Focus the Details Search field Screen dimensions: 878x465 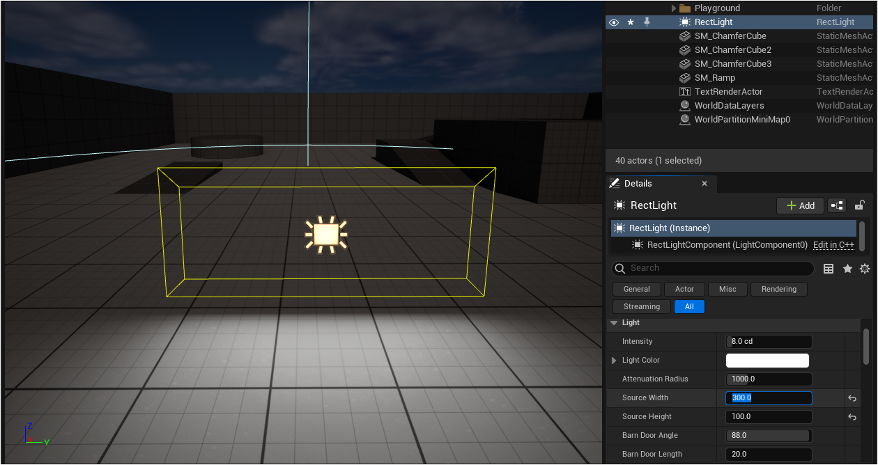tap(713, 269)
